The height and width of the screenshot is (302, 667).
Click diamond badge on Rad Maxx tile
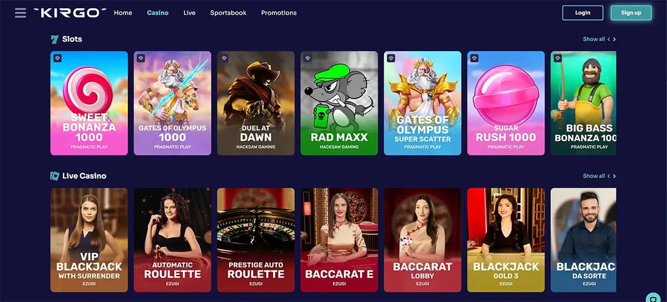click(307, 58)
